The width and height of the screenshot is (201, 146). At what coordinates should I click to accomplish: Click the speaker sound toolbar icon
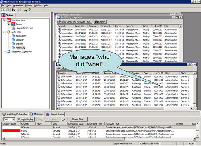point(19,10)
